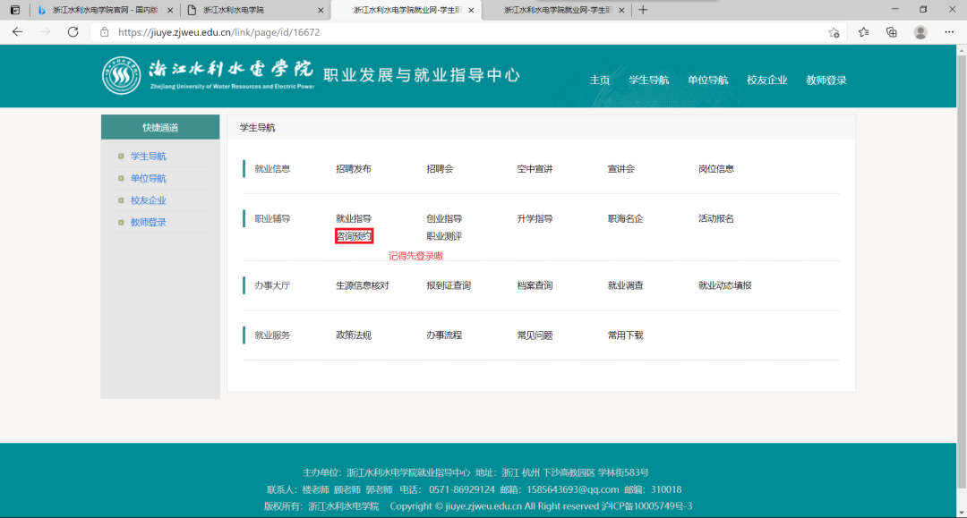Open 主页 in the top navigation
967x518 pixels.
(x=599, y=81)
